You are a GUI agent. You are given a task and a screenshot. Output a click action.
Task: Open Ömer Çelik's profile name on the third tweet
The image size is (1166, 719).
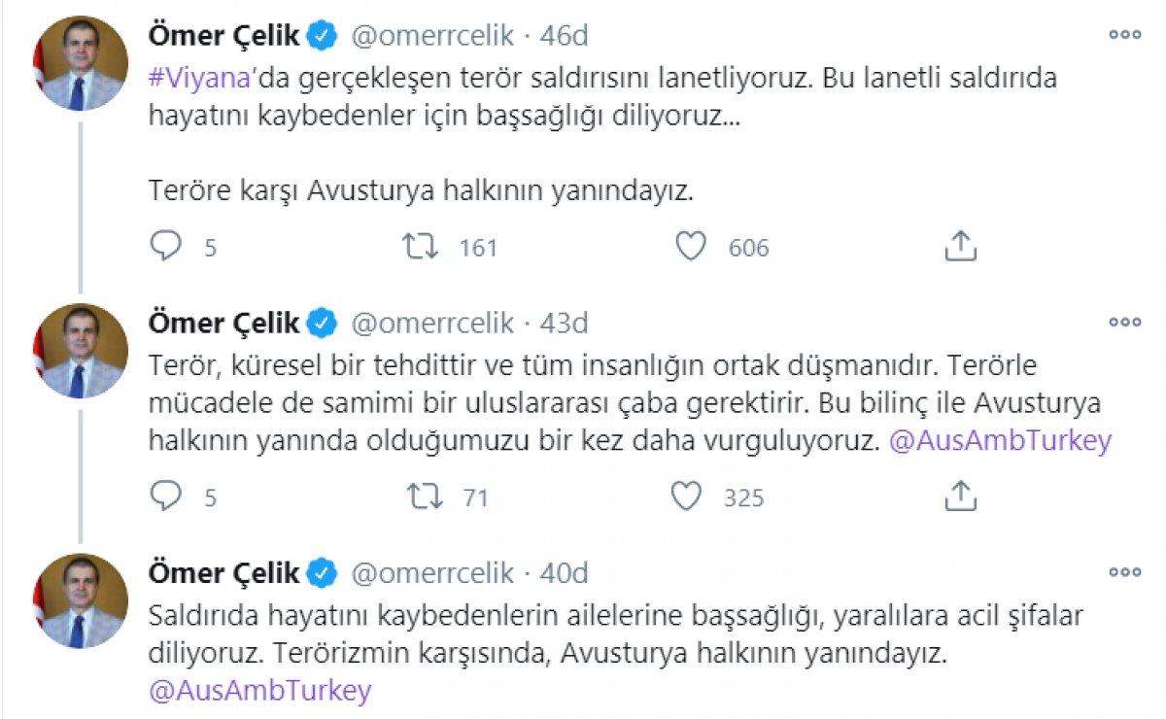click(x=223, y=572)
